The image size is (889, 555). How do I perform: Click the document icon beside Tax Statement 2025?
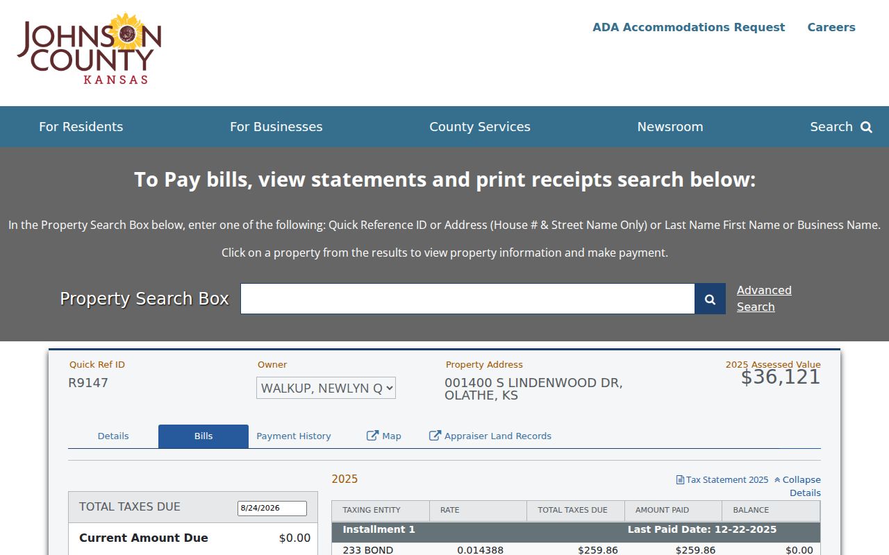click(680, 479)
